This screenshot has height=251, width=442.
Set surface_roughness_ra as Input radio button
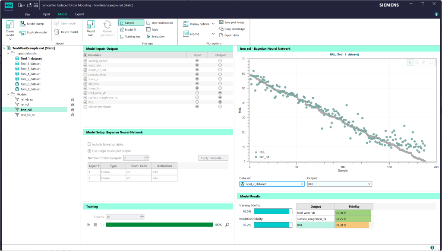(197, 98)
